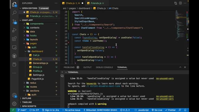Viewport: 199px width, 112px height.
Task: Open Group.js in the file tree
Action: click(x=39, y=67)
